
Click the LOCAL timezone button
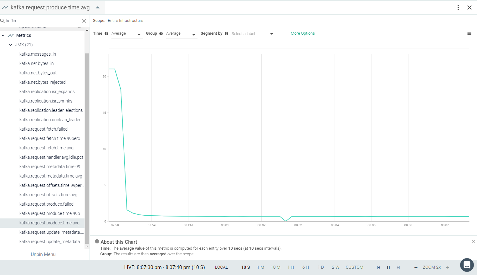point(221,267)
